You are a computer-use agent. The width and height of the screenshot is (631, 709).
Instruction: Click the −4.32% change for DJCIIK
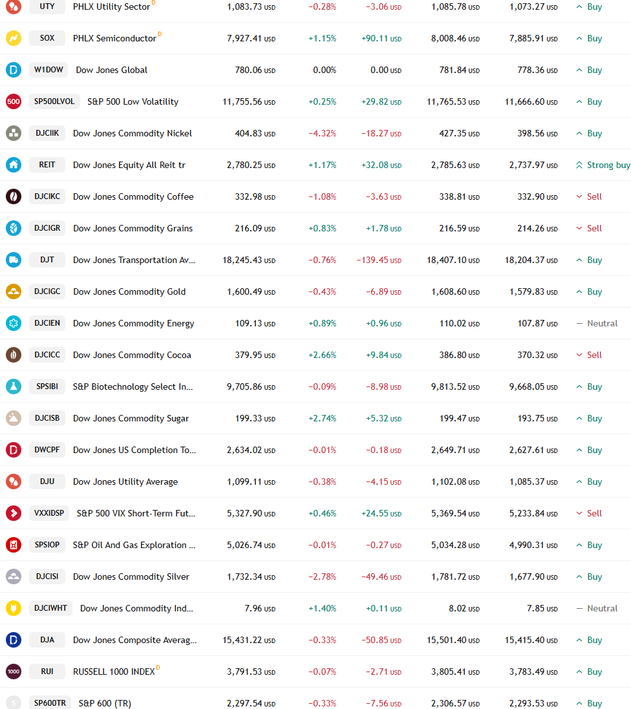click(x=322, y=133)
